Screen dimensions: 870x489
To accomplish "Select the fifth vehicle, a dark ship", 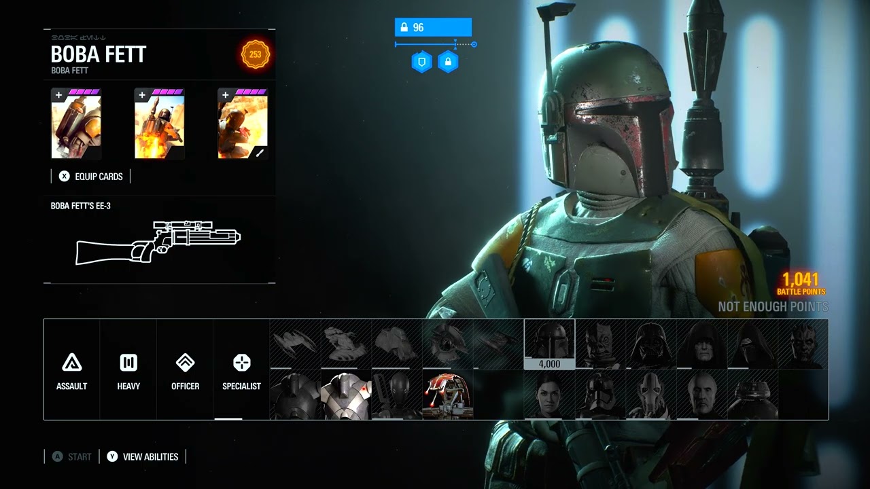I will click(x=498, y=344).
